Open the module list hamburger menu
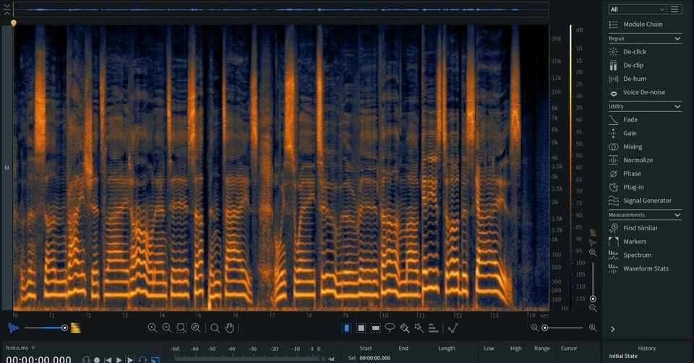The width and height of the screenshot is (694, 363). tap(674, 9)
